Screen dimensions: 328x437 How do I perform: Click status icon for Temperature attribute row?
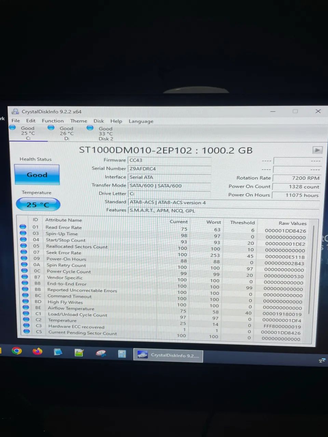(26, 319)
